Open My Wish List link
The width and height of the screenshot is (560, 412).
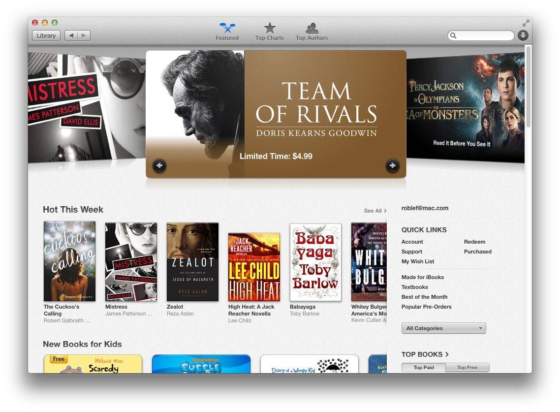click(418, 261)
